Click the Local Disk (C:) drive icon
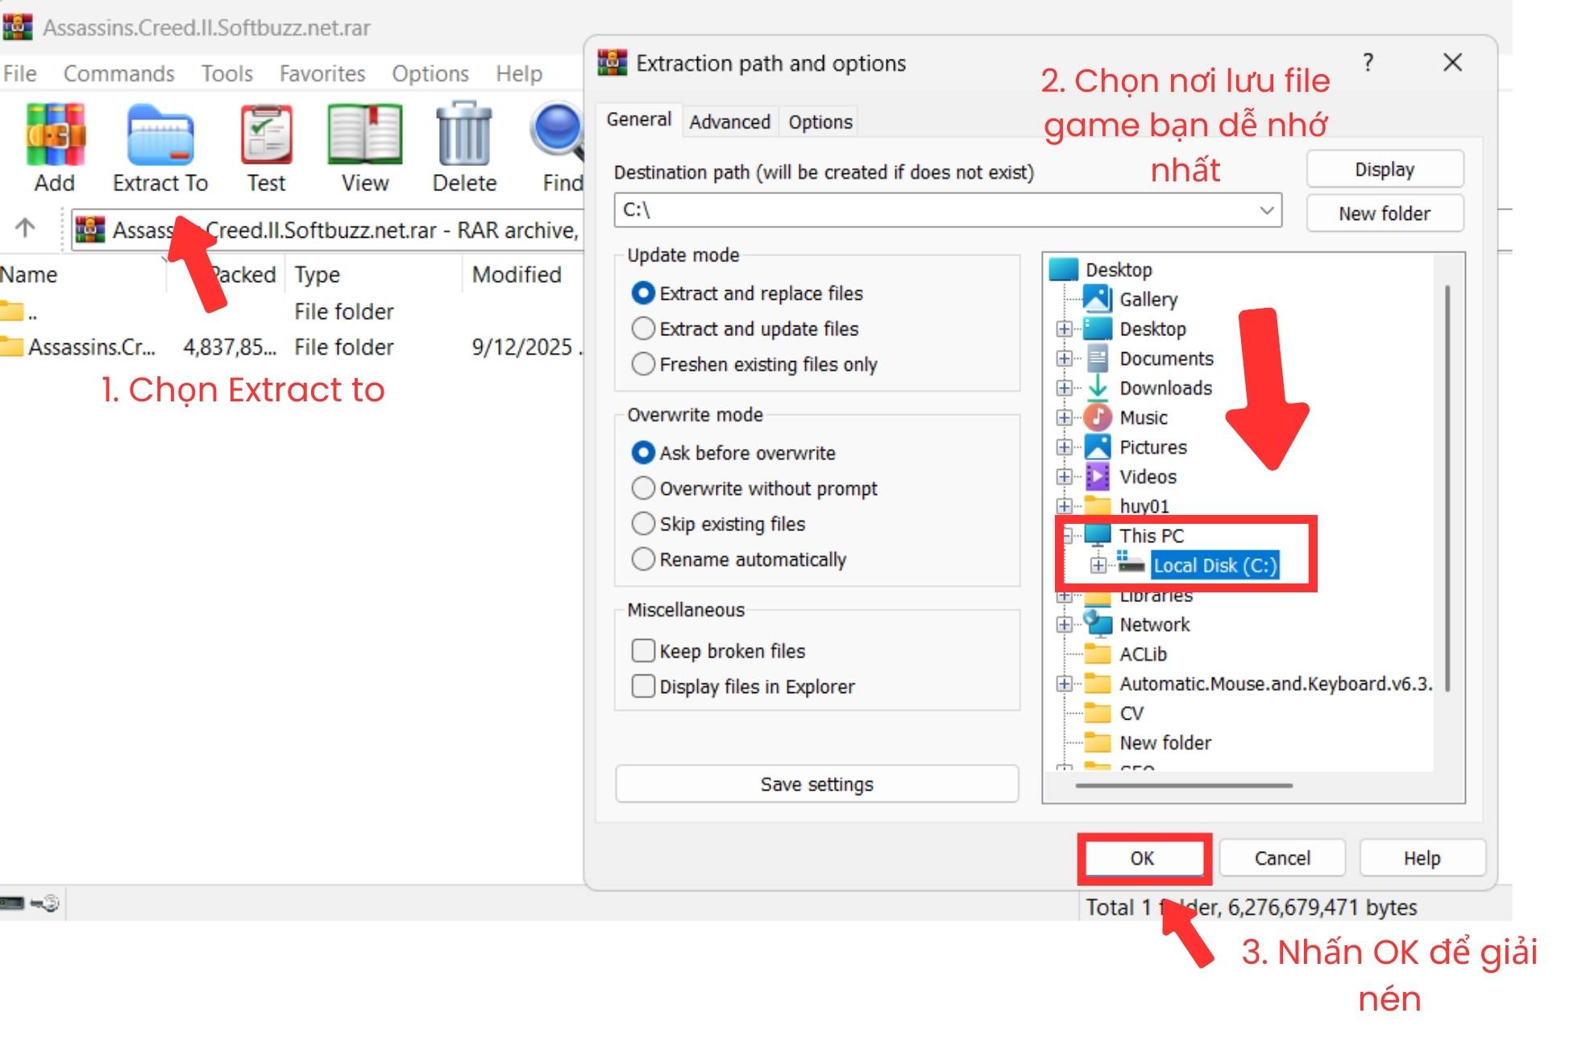This screenshot has width=1586, height=1038. click(1130, 563)
